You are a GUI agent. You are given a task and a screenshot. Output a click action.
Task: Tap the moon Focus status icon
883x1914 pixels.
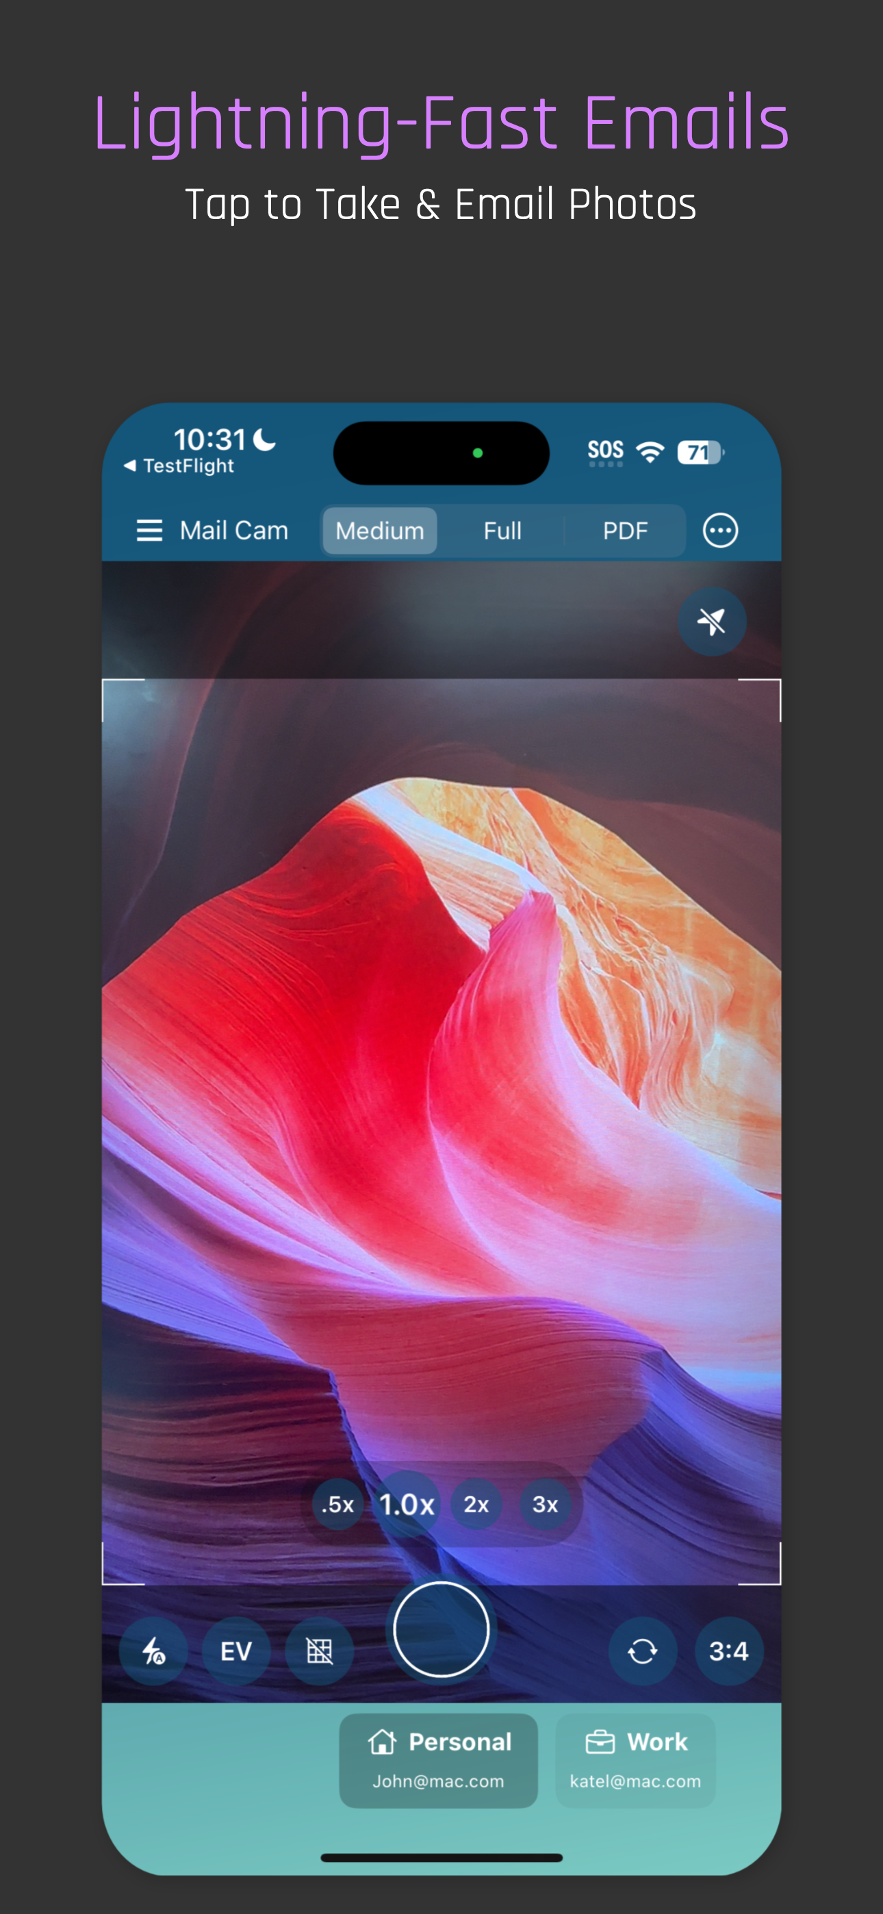point(264,439)
